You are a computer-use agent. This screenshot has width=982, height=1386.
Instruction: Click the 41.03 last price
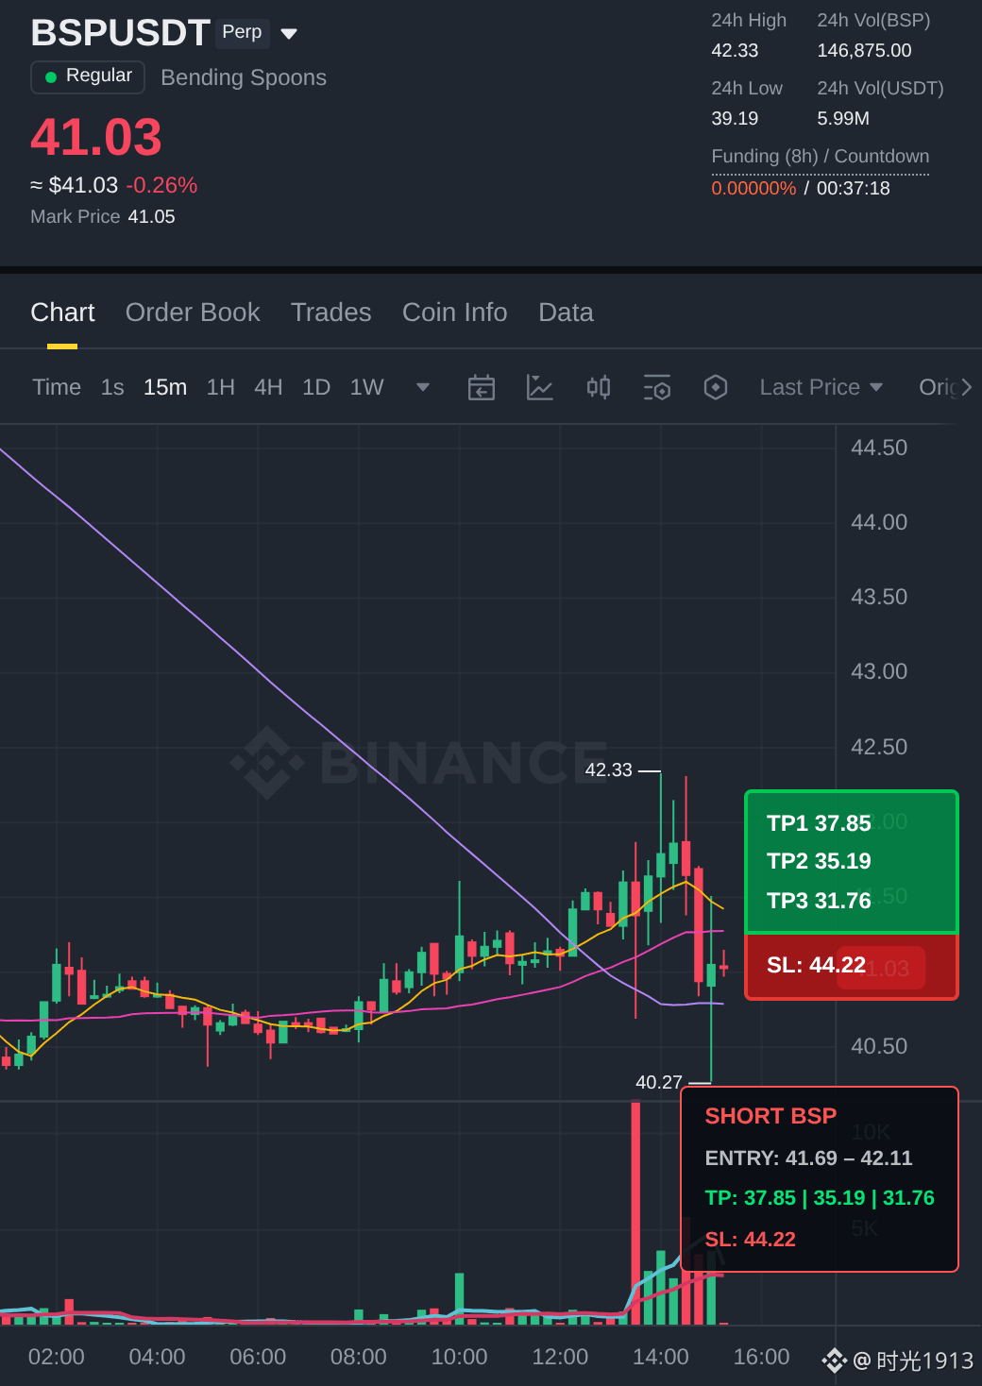point(96,137)
